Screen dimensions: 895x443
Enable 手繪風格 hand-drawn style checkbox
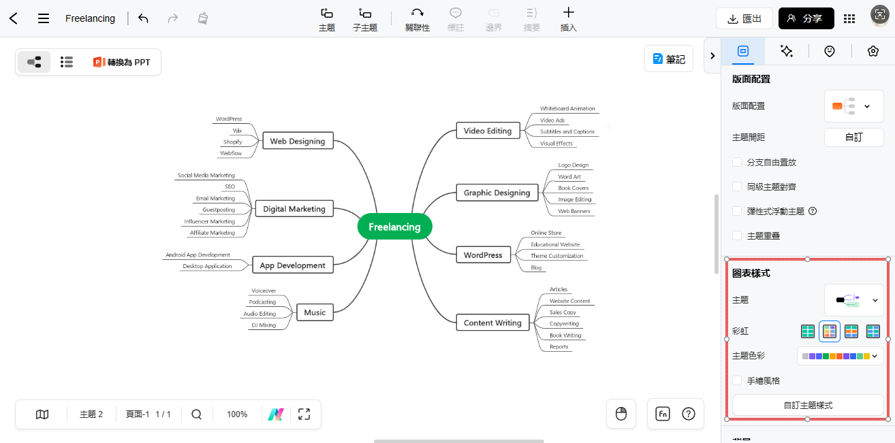[737, 380]
